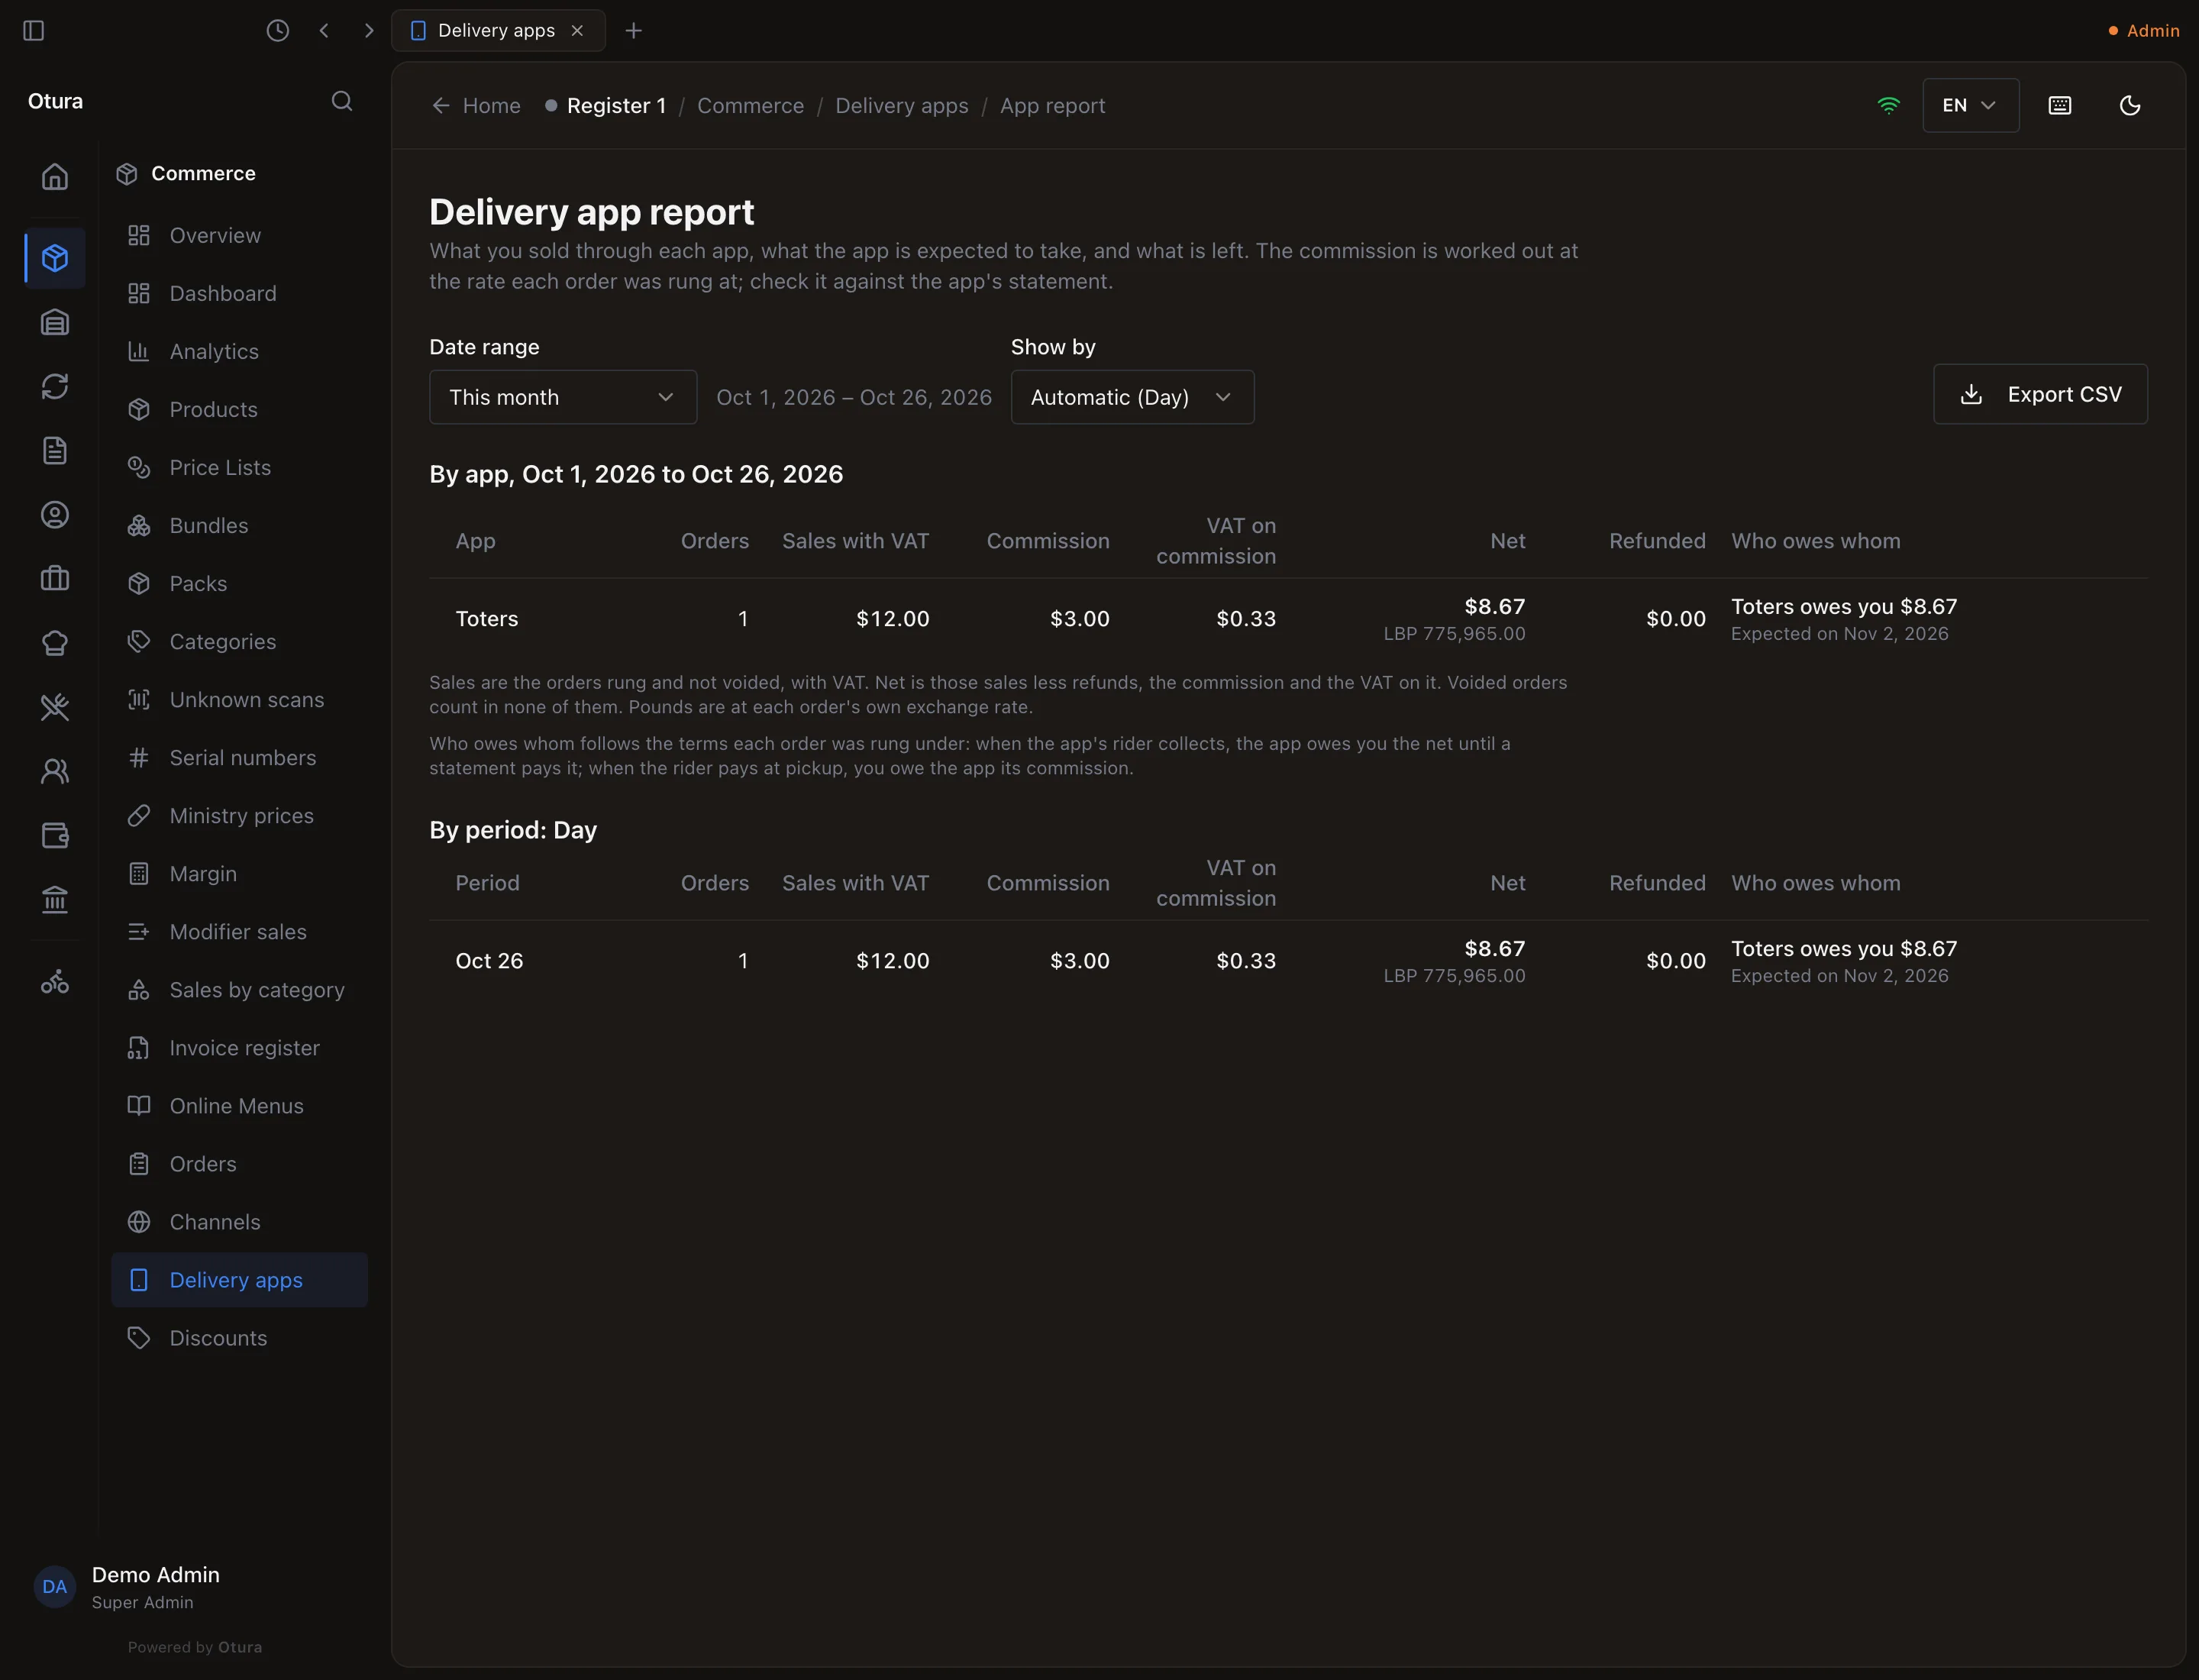Screen dimensions: 2199x1680
Task: Open the bank building rail icon
Action: 55,900
